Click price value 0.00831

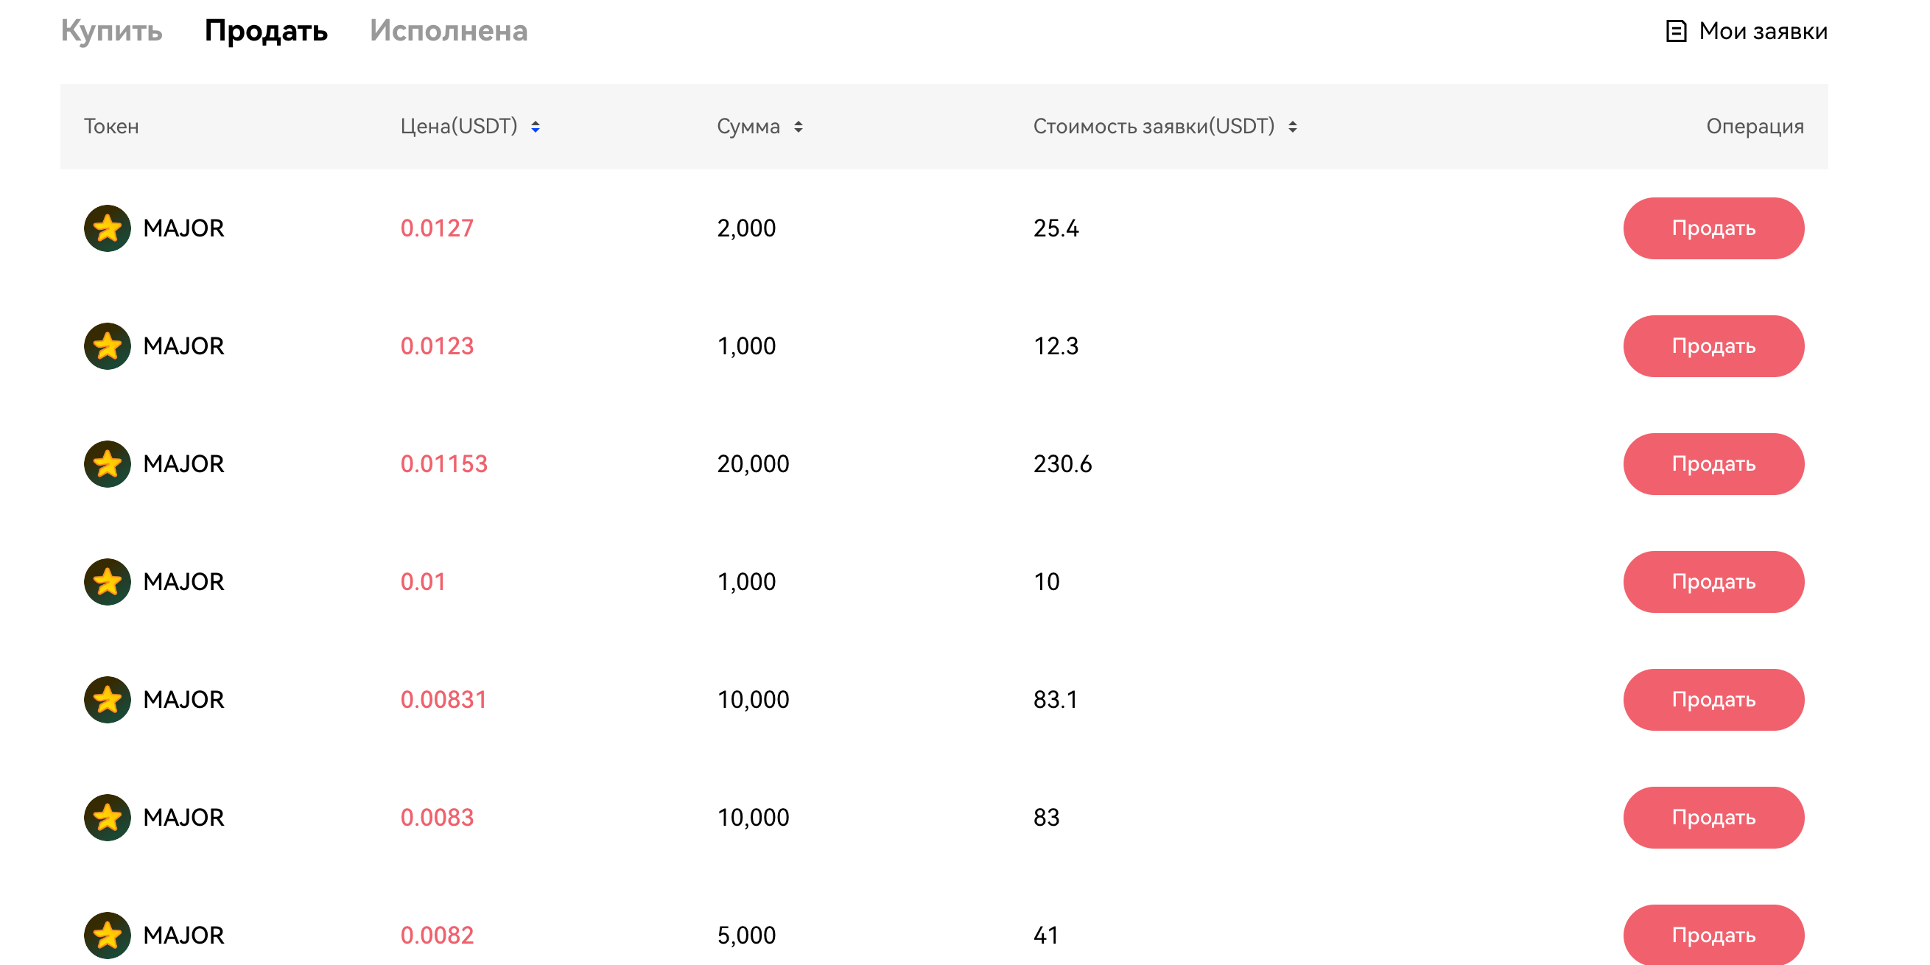coord(443,699)
